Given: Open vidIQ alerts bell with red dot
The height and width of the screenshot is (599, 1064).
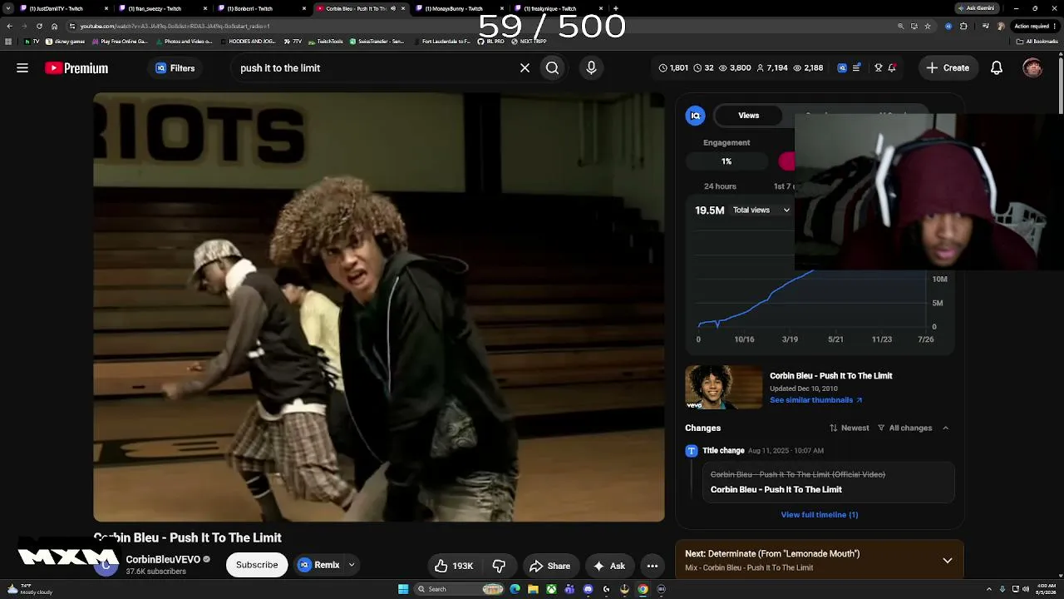Looking at the screenshot, I should 892,68.
